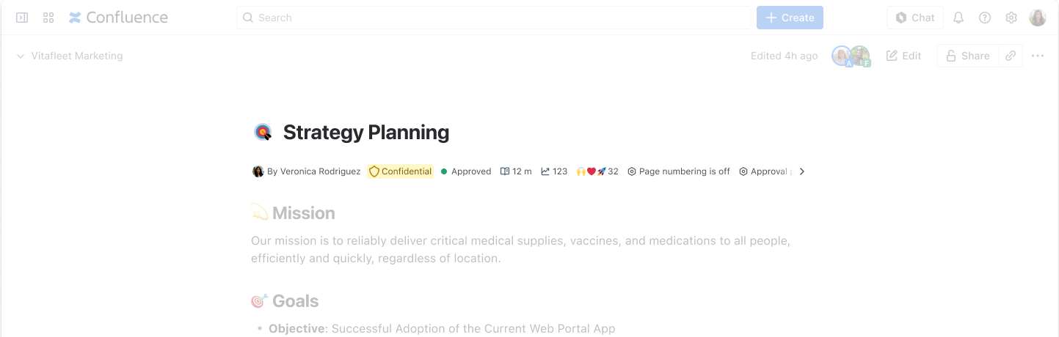Click the Share button
The image size is (1059, 337).
pyautogui.click(x=968, y=56)
